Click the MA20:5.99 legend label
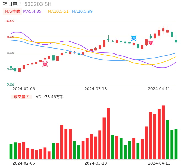 coord(82,12)
